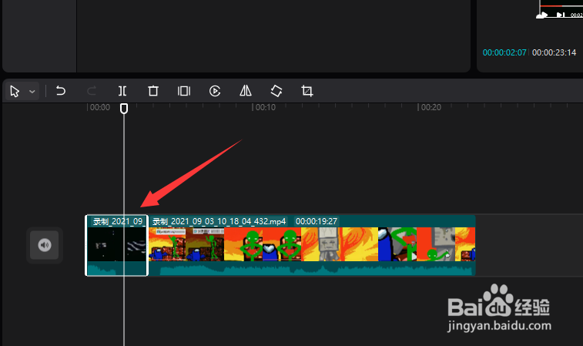This screenshot has height=346, width=583.
Task: Mute the video track audio
Action: point(44,245)
